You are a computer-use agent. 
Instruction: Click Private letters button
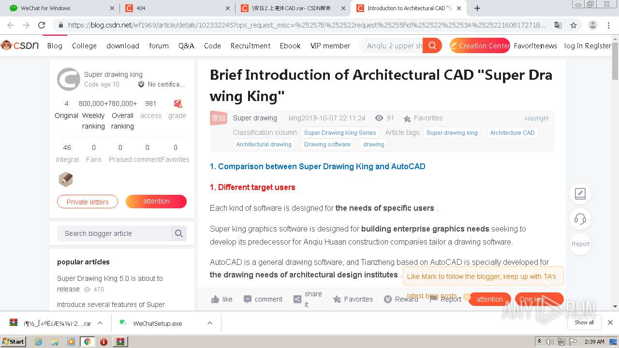coord(88,202)
